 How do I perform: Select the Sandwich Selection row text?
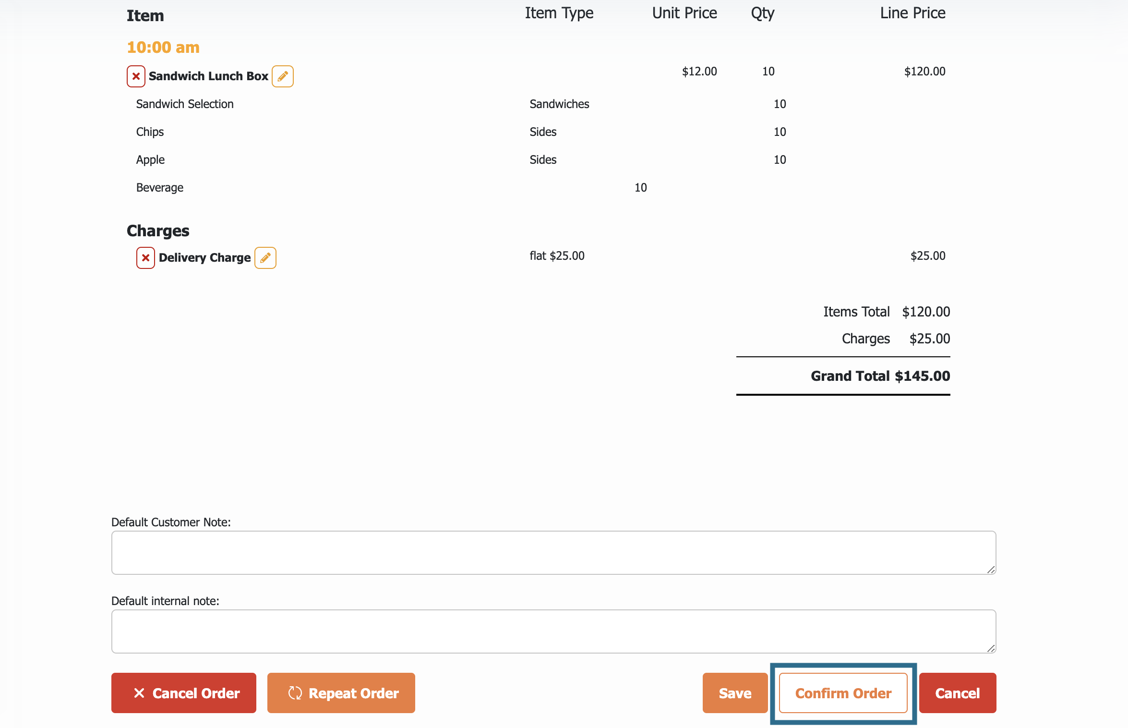pyautogui.click(x=185, y=104)
